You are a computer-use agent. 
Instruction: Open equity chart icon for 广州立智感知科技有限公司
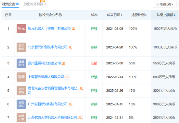pyautogui.click(x=70, y=104)
